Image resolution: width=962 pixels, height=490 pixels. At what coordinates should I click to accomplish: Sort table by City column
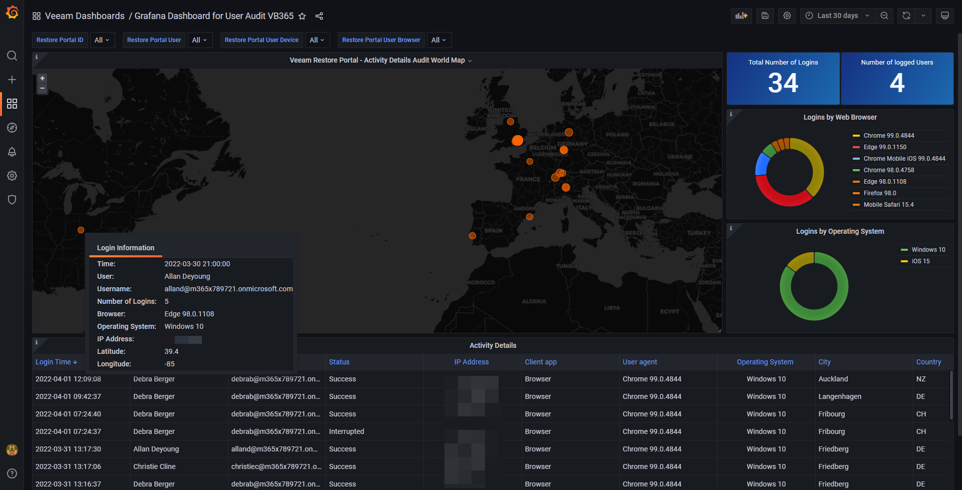(x=824, y=362)
